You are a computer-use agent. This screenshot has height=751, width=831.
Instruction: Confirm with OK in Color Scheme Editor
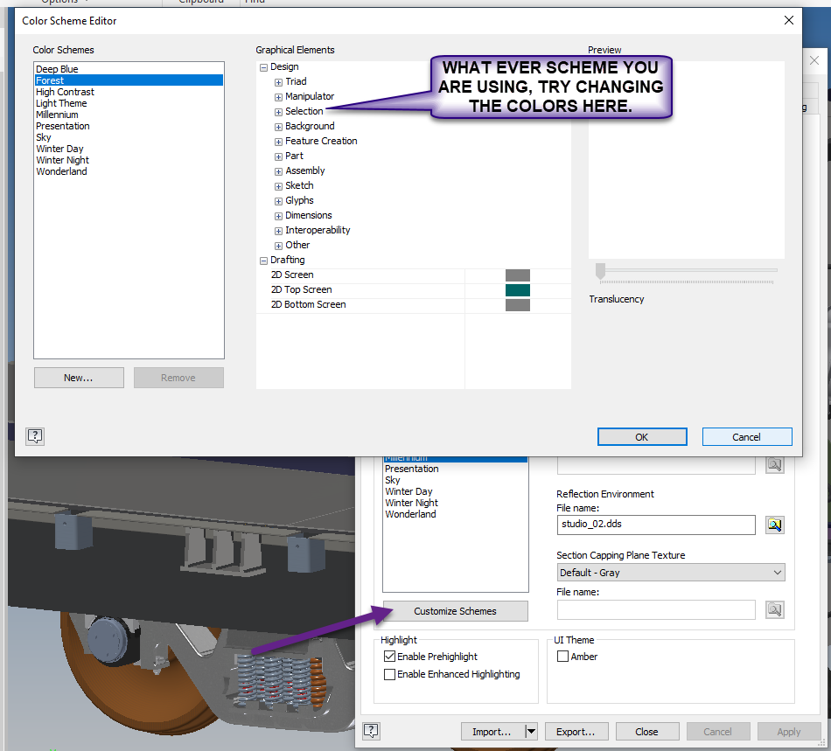click(642, 437)
